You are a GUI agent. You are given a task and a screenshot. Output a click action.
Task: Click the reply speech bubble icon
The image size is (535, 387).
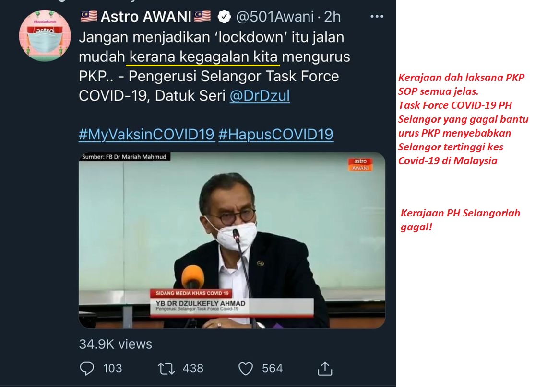pos(87,368)
